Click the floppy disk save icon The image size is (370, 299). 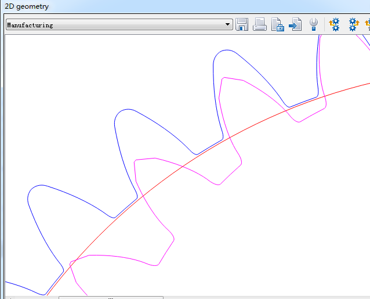(242, 24)
